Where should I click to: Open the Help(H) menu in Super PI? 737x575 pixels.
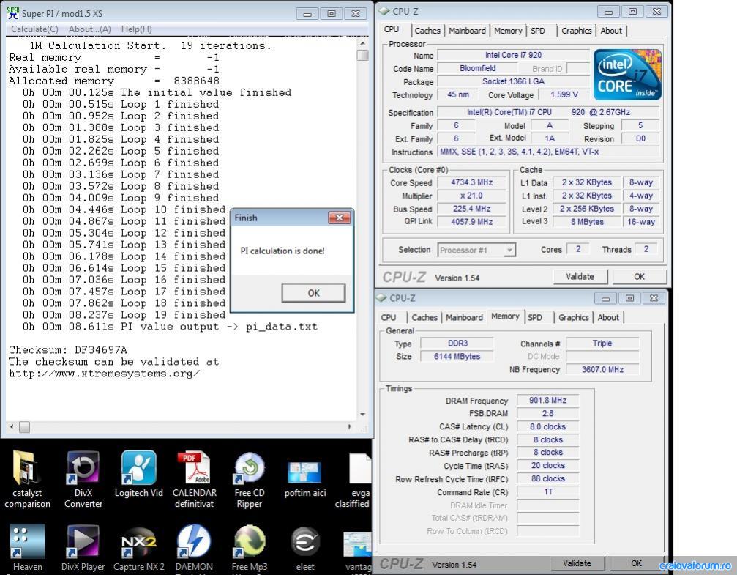[x=136, y=29]
